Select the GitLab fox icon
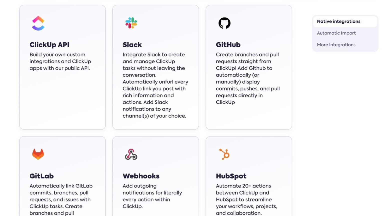This screenshot has height=216, width=384. tap(38, 154)
